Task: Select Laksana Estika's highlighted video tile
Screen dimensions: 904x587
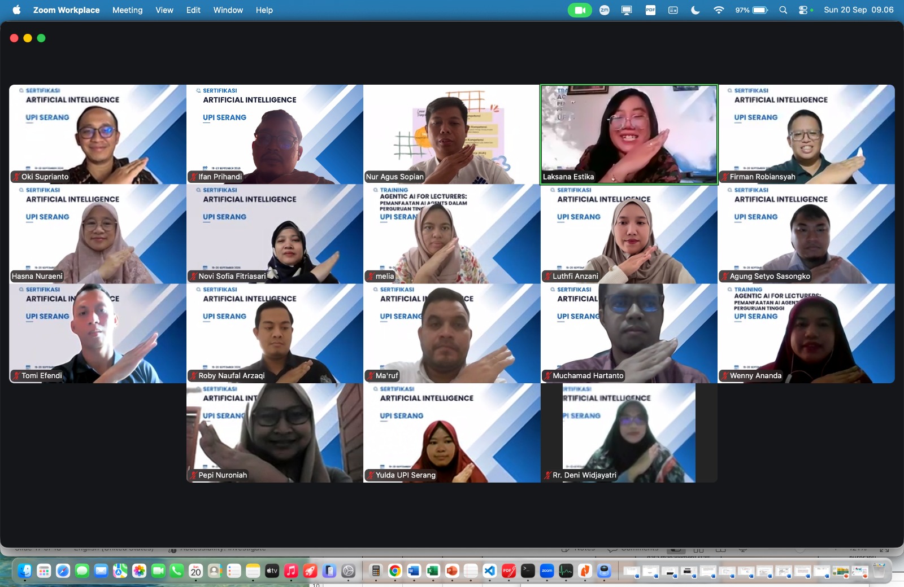Action: (629, 134)
